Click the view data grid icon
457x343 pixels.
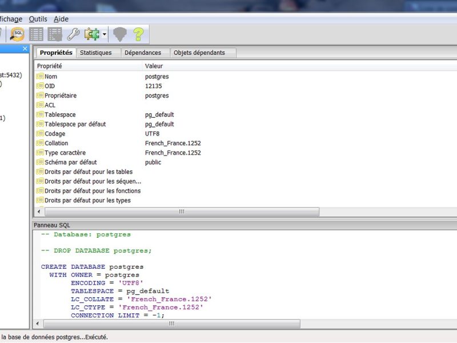(36, 34)
